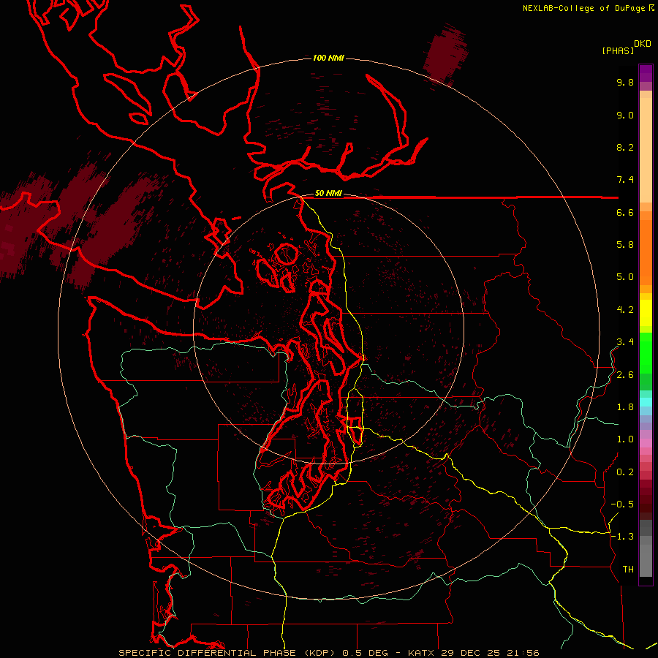
Task: Click the DKD [PHAS] legend header
Action: 627,47
